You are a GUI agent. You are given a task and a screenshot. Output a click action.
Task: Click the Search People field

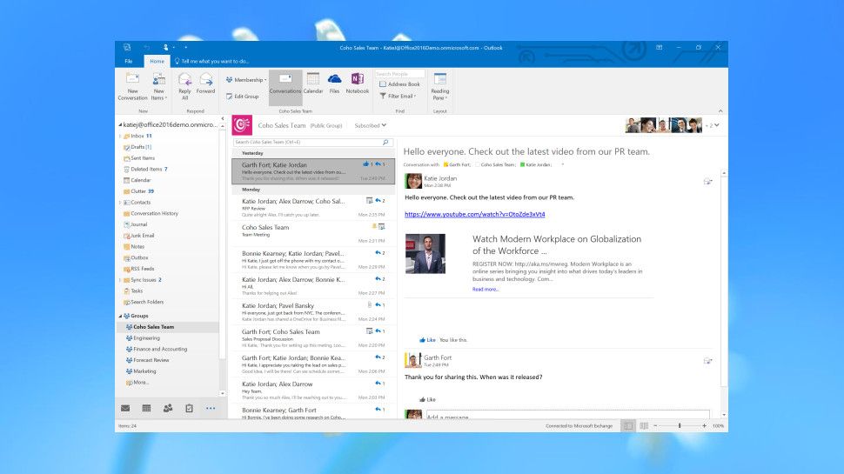pyautogui.click(x=400, y=74)
